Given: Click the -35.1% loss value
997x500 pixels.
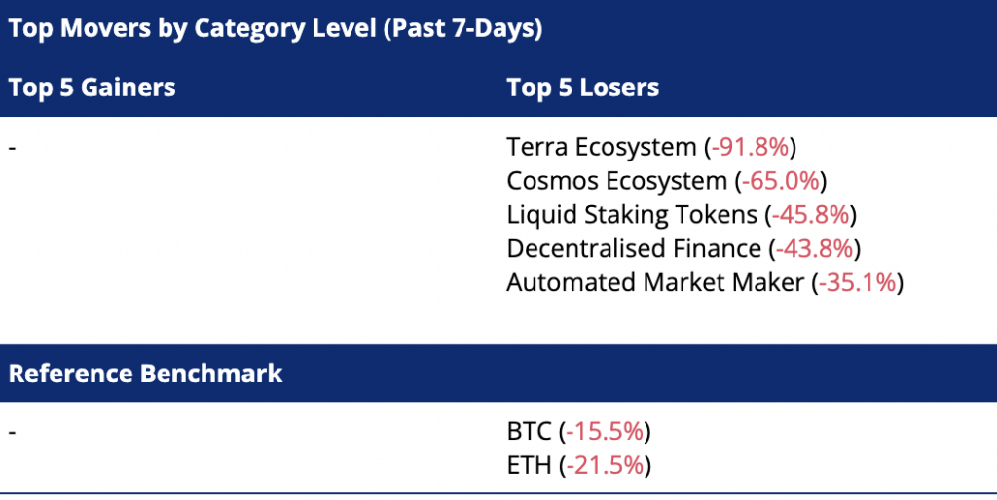Looking at the screenshot, I should pyautogui.click(x=857, y=283).
